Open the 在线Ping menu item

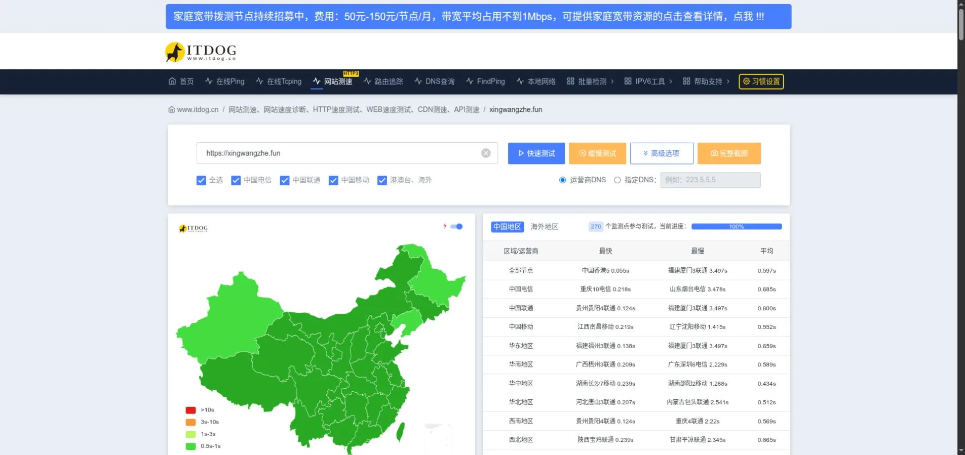(224, 81)
